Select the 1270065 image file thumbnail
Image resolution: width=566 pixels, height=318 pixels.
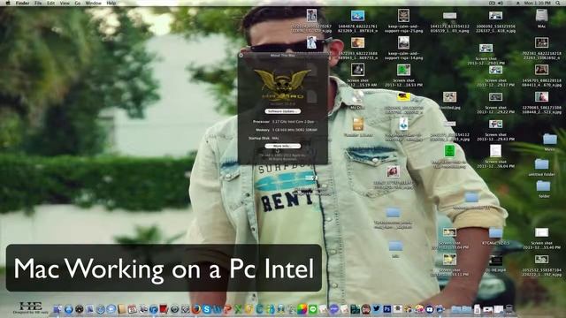click(x=541, y=96)
